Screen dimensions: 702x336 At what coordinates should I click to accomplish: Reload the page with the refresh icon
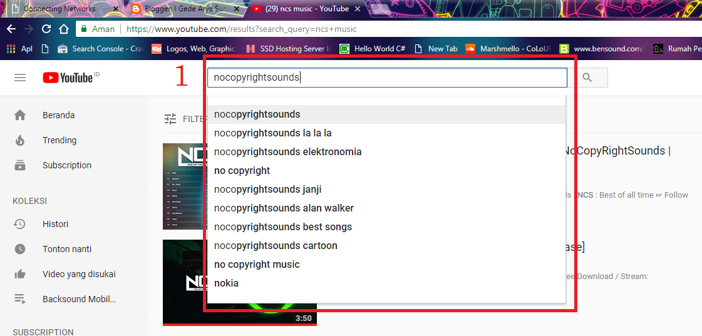coord(46,29)
